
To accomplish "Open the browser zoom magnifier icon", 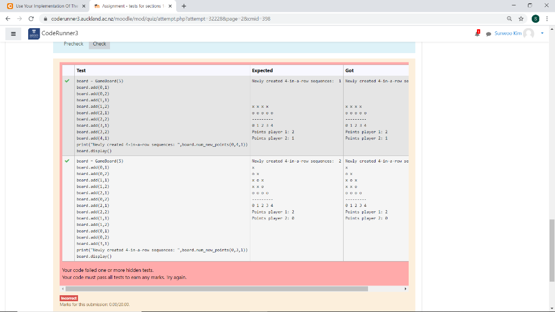I will (509, 19).
